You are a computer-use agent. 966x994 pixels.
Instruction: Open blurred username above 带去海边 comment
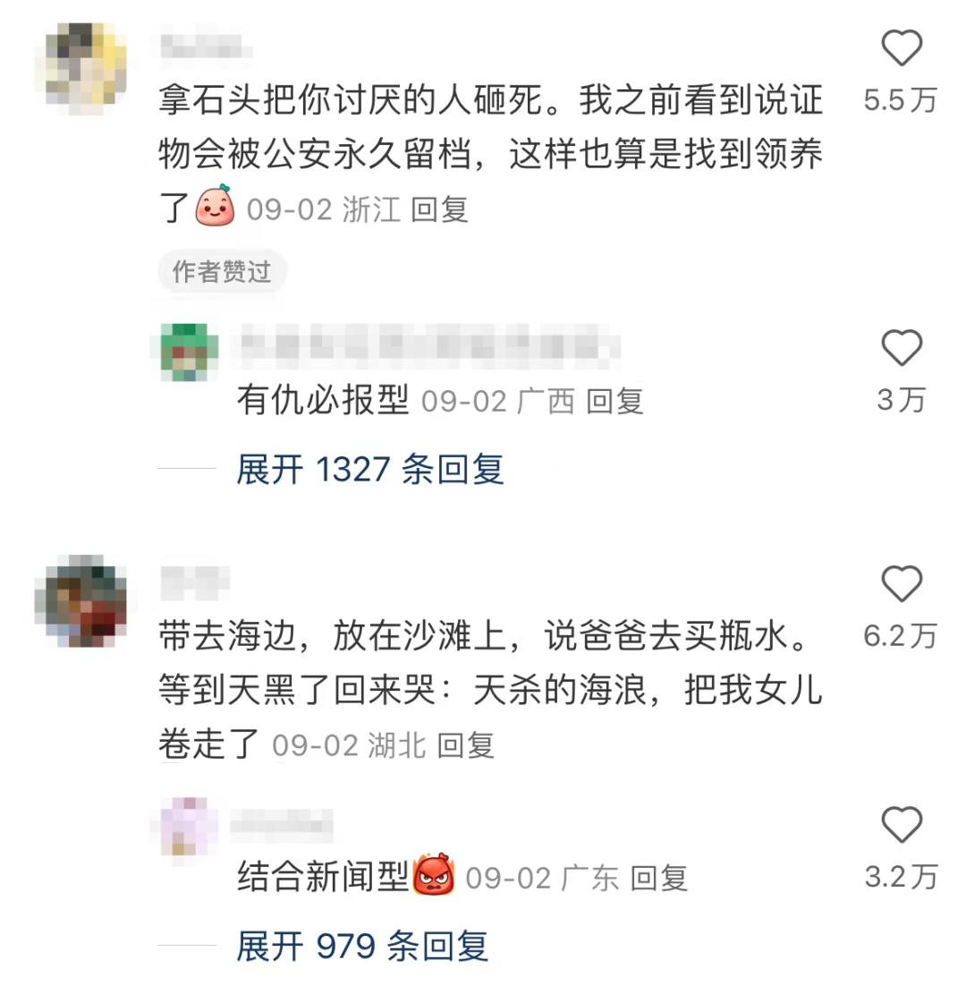[x=194, y=582]
